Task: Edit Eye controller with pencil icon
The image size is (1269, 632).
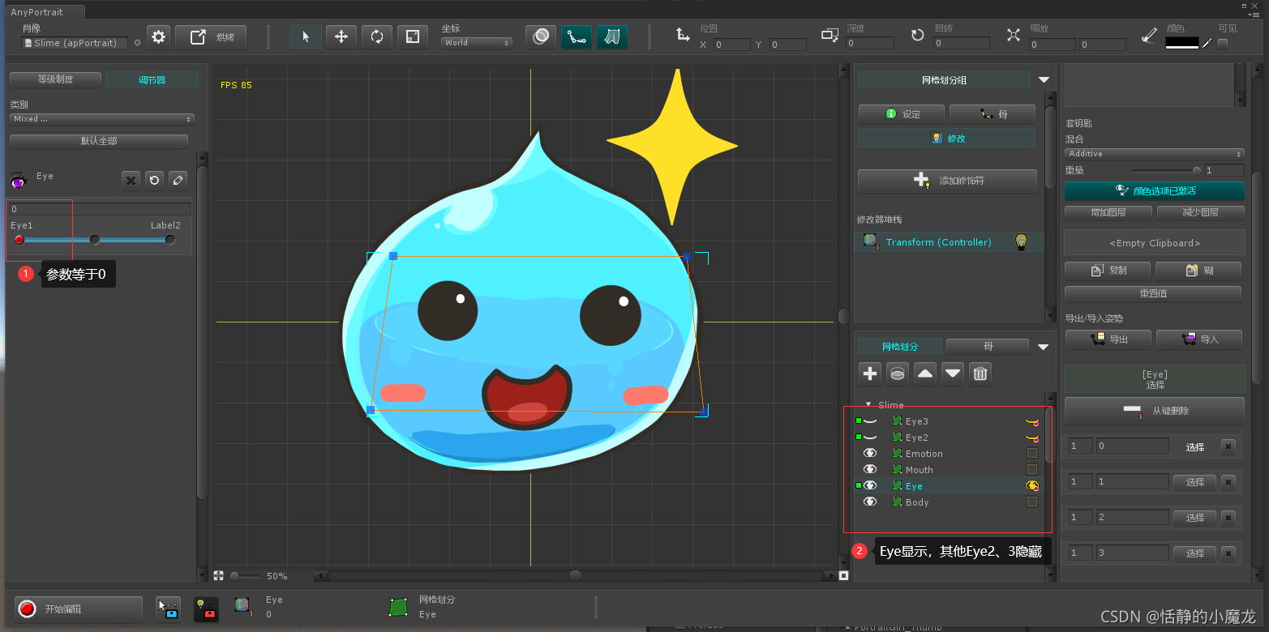Action: pos(178,181)
